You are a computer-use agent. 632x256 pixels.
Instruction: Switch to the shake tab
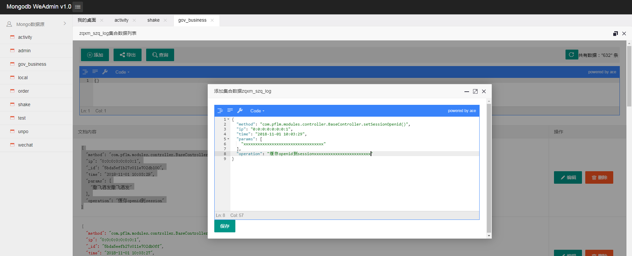153,20
